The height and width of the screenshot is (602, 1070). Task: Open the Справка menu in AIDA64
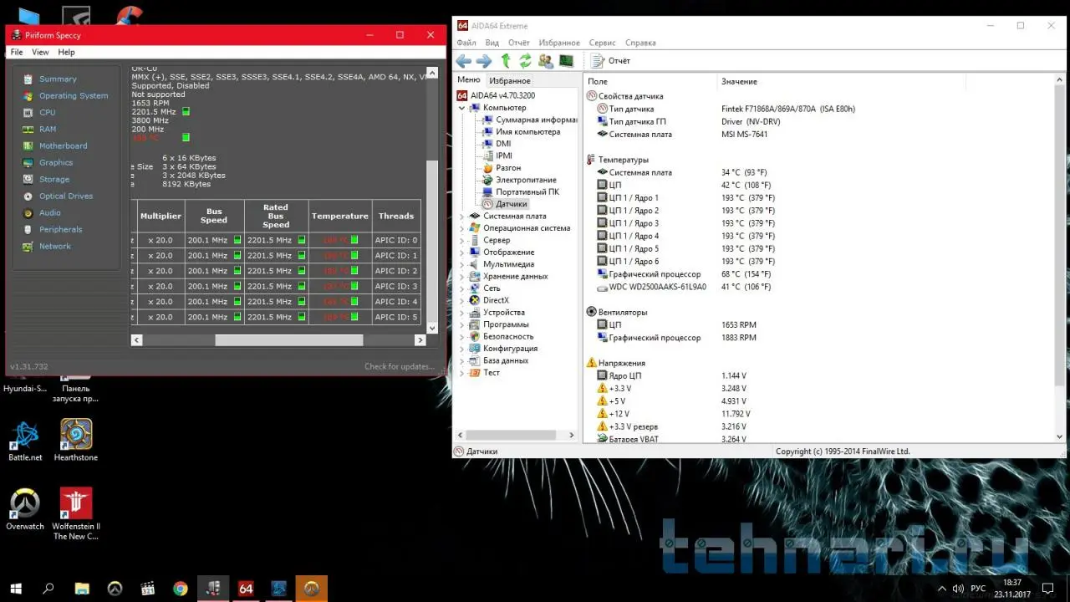click(x=640, y=43)
